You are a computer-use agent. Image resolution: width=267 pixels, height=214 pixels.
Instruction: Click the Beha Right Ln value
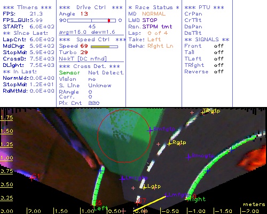pyautogui.click(x=160, y=46)
